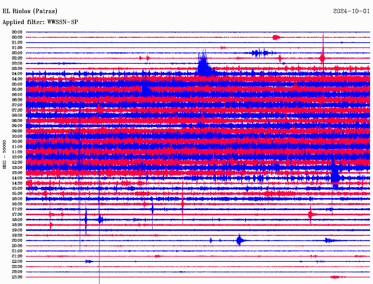
Task: Click the 02:00 time label
Action: point(17,53)
